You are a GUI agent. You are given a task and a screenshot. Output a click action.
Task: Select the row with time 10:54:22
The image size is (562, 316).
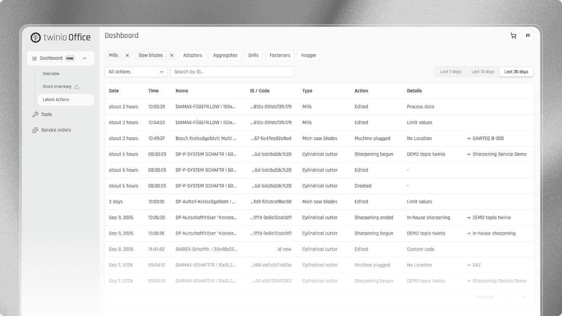click(x=320, y=122)
